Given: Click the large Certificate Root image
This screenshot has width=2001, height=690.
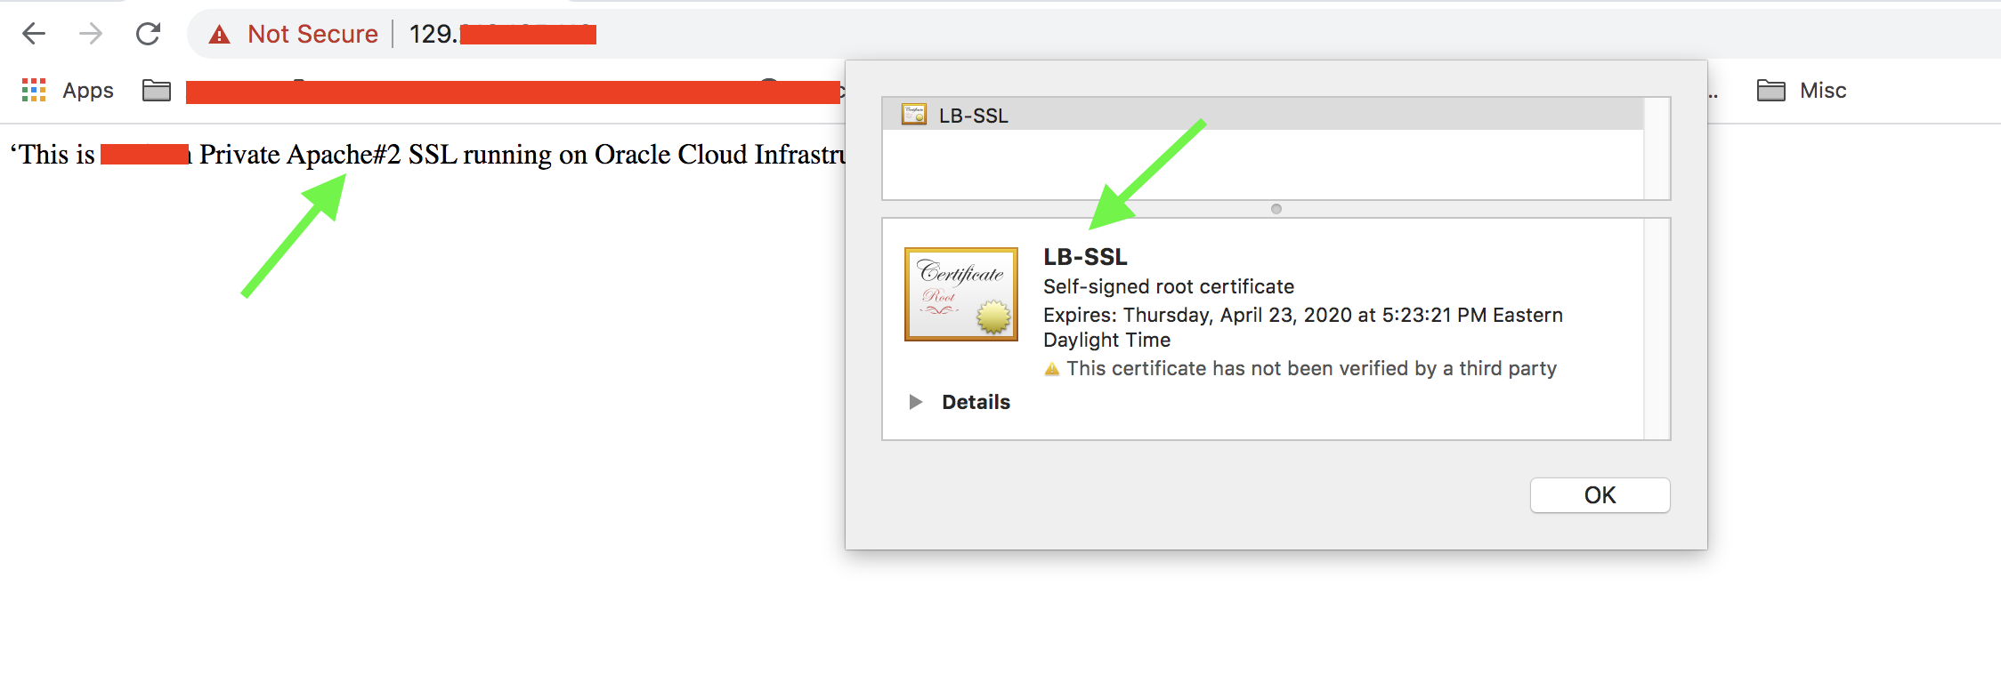Looking at the screenshot, I should [960, 294].
